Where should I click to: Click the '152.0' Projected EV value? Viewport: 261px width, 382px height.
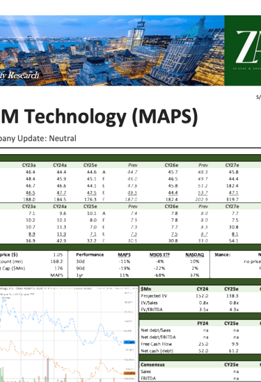tap(202, 296)
